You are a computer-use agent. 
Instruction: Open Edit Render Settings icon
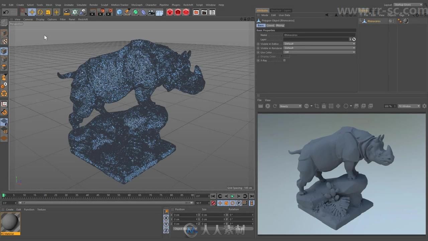[x=109, y=12]
